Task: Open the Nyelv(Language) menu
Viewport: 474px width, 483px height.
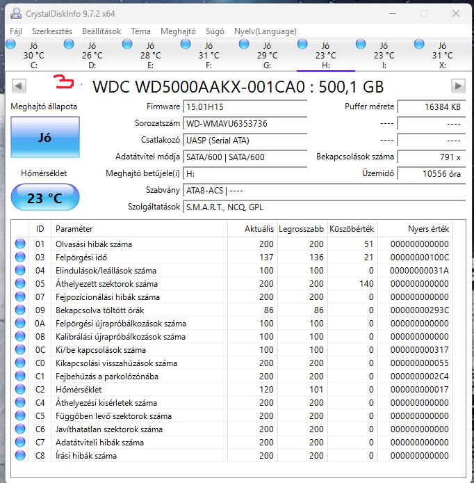Action: point(265,31)
